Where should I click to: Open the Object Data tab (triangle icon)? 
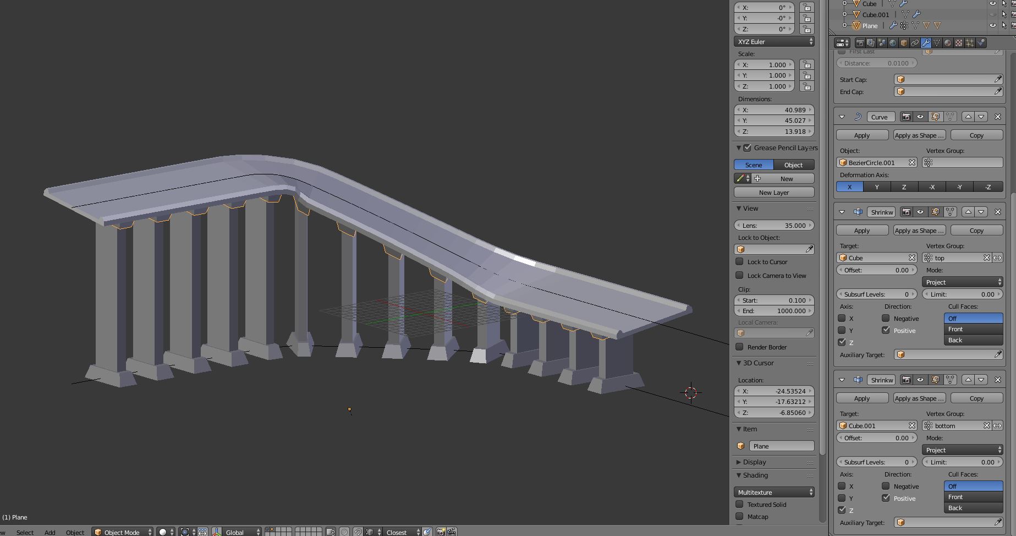pyautogui.click(x=937, y=42)
